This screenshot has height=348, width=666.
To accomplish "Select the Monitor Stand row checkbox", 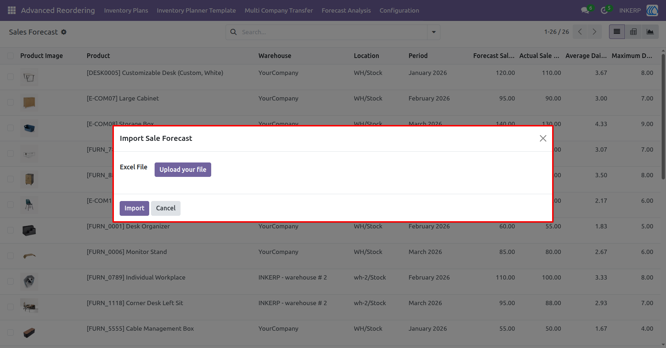I will pos(10,256).
